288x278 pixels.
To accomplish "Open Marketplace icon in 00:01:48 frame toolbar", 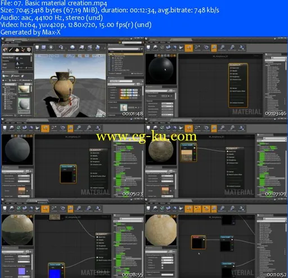I will pyautogui.click(x=51, y=48).
